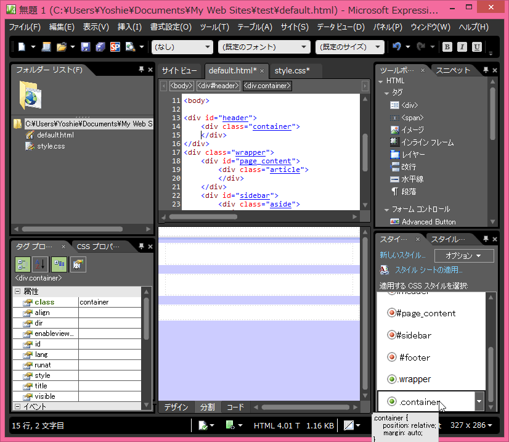Click the class attribute value field
The width and height of the screenshot is (509, 442).
[x=110, y=302]
